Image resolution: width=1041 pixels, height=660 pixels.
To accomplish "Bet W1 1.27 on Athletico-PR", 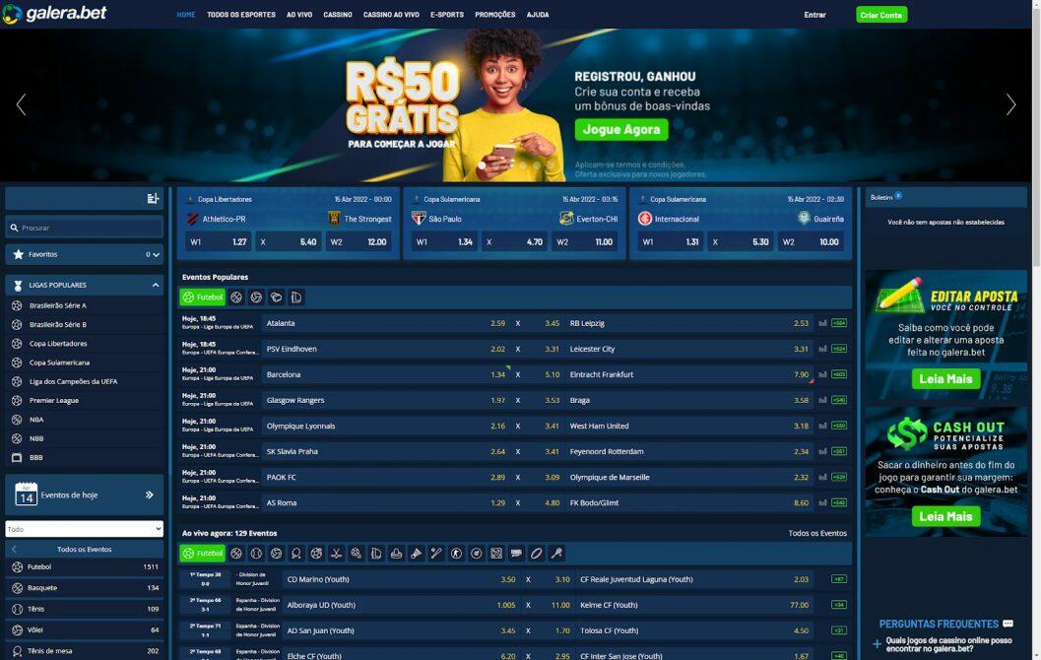I will [218, 242].
